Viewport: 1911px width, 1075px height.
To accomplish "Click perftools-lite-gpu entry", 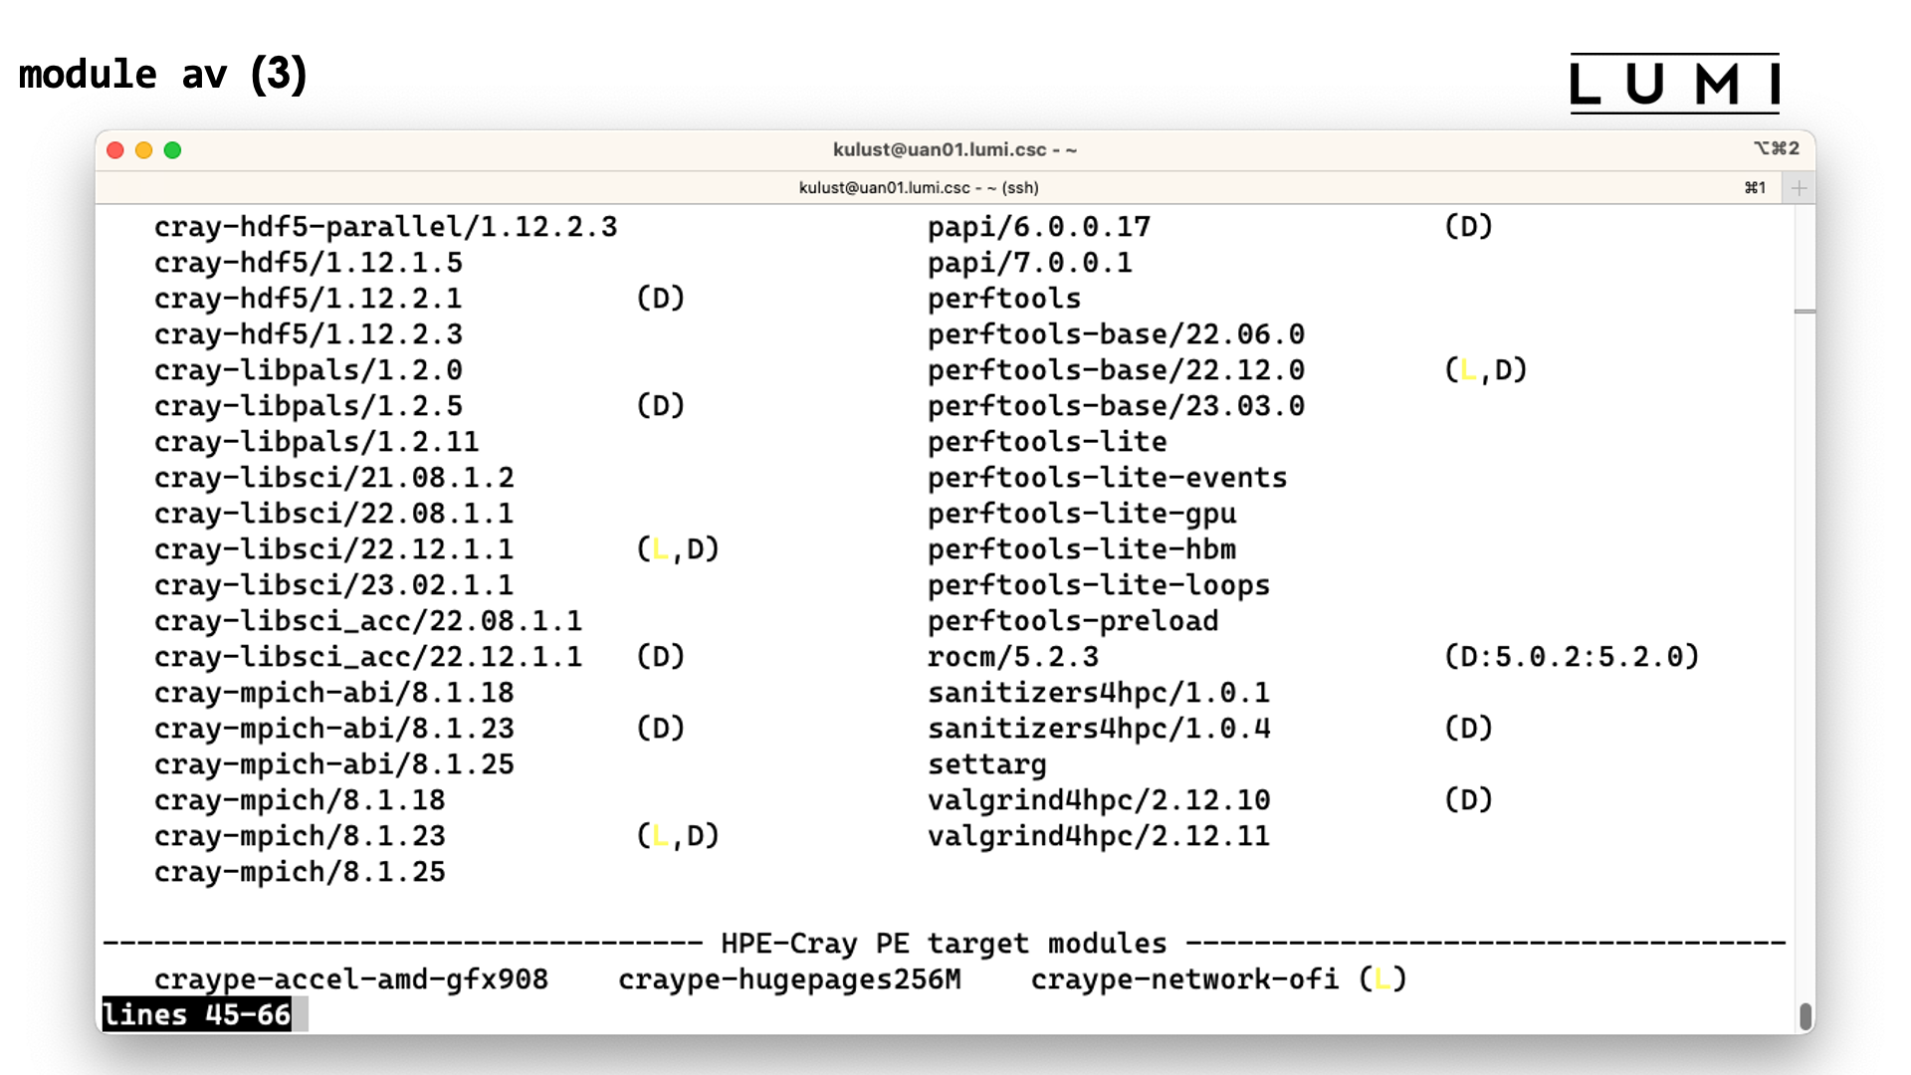I will tap(1082, 514).
